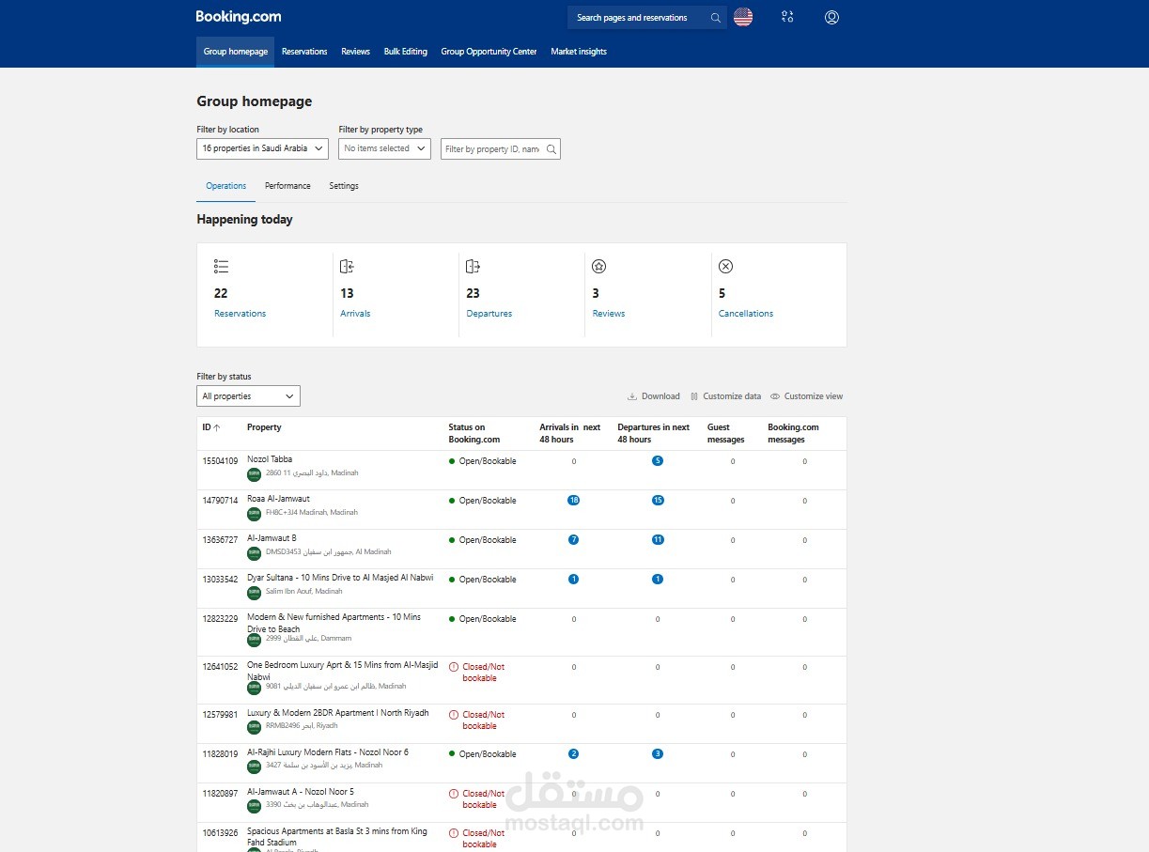This screenshot has height=852, width=1149.
Task: Switch to the Performance tab
Action: (287, 186)
